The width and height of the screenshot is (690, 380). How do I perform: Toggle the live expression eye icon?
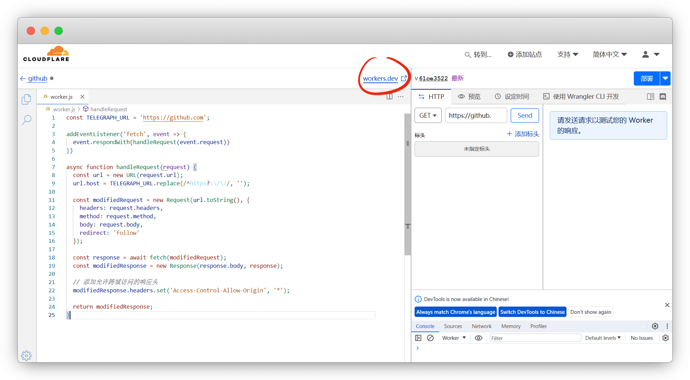[x=478, y=338]
